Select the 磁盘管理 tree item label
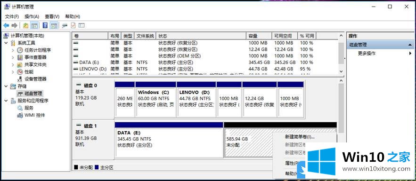Screen dimensions: 416x181 (33, 94)
